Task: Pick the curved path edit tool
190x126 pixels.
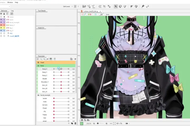Action: pos(148,6)
